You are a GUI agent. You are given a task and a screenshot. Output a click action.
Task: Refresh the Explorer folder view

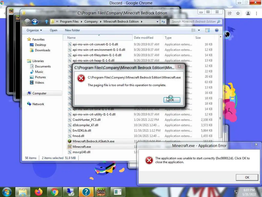click(163, 22)
